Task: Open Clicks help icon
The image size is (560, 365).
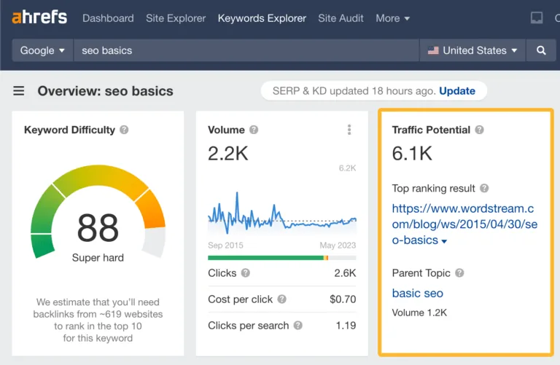Action: point(245,273)
